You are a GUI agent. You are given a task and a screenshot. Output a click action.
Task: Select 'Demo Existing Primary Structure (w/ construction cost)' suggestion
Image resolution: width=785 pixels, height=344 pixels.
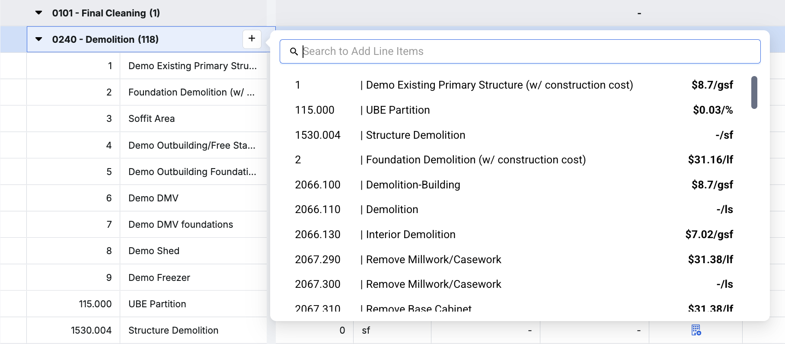coord(514,85)
